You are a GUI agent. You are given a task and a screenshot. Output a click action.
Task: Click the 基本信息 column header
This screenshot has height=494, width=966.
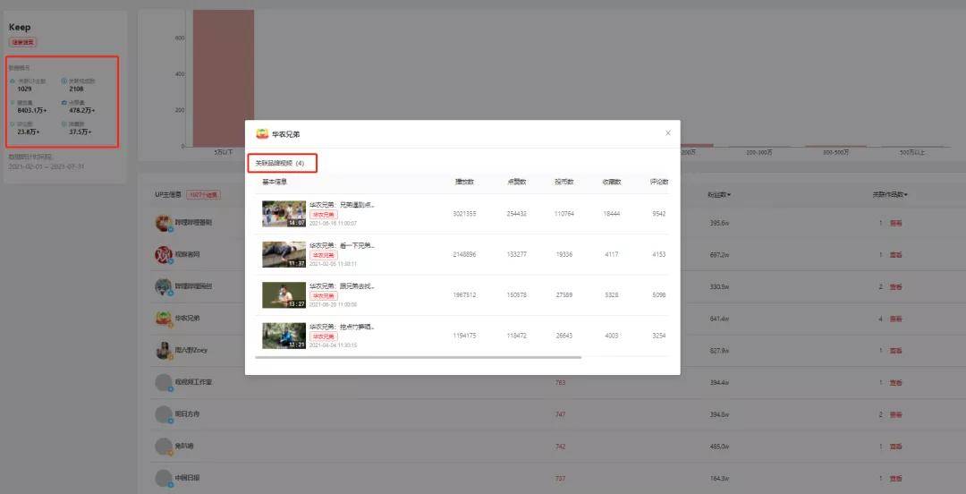tap(275, 182)
